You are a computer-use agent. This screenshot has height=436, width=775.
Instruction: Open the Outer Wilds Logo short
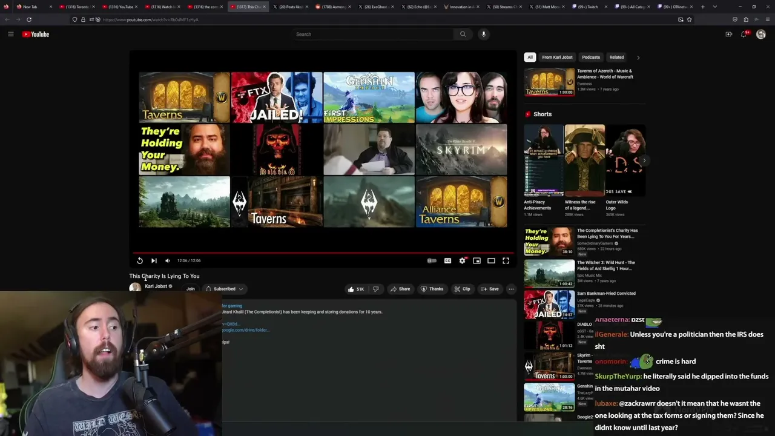point(625,160)
